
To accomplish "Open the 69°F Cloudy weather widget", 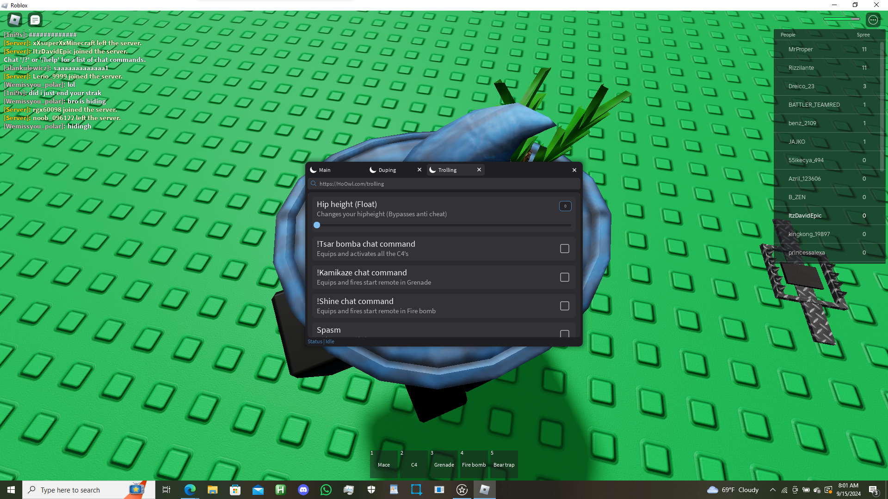I will (733, 490).
